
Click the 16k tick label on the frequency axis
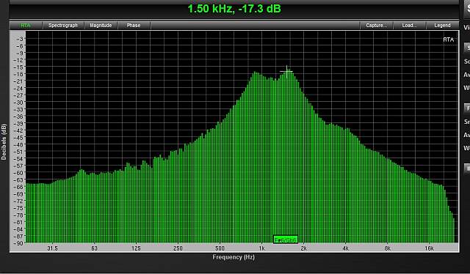point(429,248)
